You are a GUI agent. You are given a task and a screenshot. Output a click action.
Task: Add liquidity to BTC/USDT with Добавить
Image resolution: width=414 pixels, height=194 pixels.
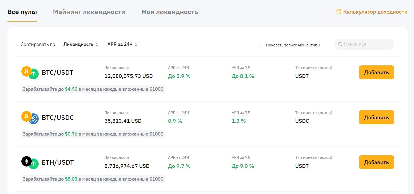click(376, 72)
